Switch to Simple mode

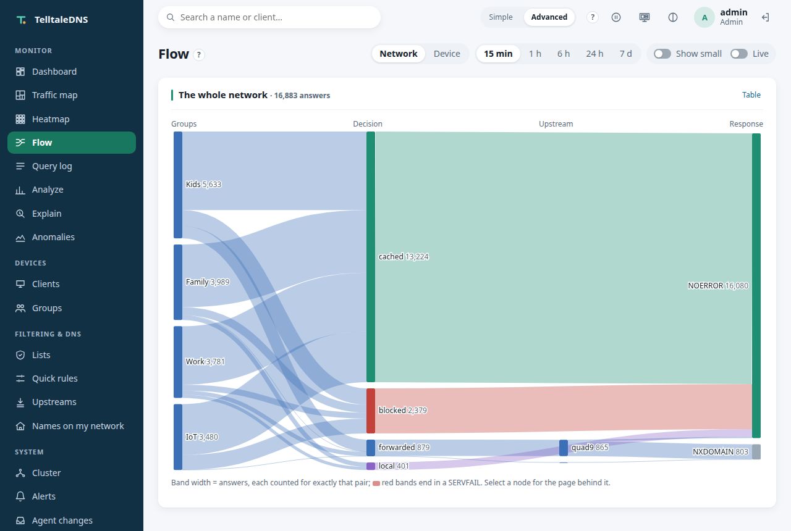[501, 17]
